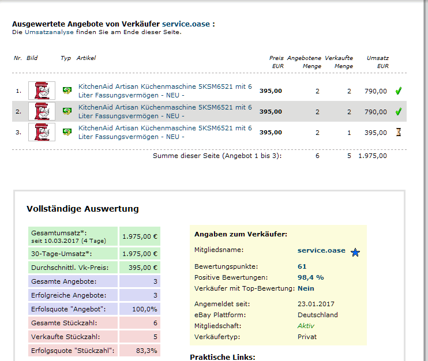
Task: Open the Umsatzanalyse link
Action: pyautogui.click(x=49, y=32)
